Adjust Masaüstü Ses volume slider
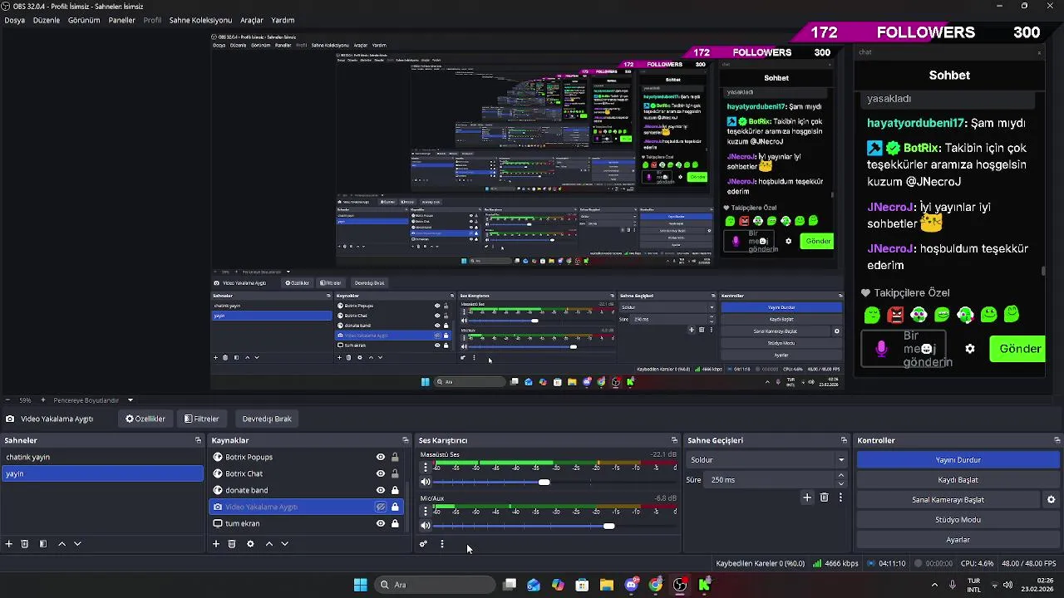Viewport: 1064px width, 598px height. click(544, 482)
